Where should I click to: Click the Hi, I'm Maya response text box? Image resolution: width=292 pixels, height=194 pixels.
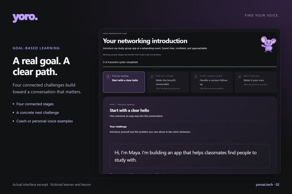coord(190,156)
